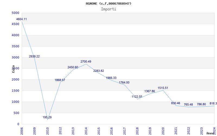Image resolution: width=217 pixels, height=136 pixels.
Task: Click the 2012 x-axis year label
Action: click(x=60, y=131)
